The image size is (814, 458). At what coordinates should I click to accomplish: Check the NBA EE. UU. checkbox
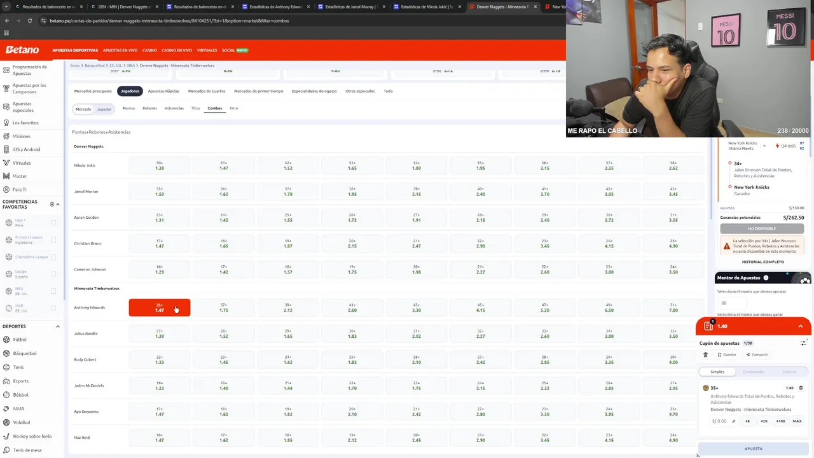click(53, 291)
